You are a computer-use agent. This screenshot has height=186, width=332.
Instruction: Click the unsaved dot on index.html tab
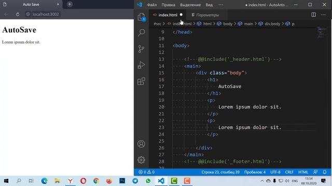pyautogui.click(x=181, y=15)
